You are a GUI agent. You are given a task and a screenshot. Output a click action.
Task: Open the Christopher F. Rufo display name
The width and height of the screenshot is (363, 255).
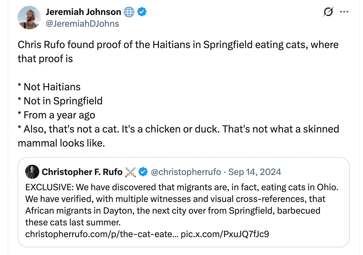pyautogui.click(x=82, y=172)
